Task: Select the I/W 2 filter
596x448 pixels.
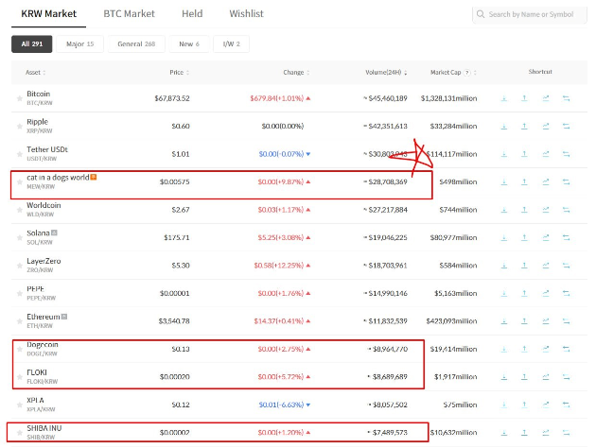Action: click(x=231, y=44)
